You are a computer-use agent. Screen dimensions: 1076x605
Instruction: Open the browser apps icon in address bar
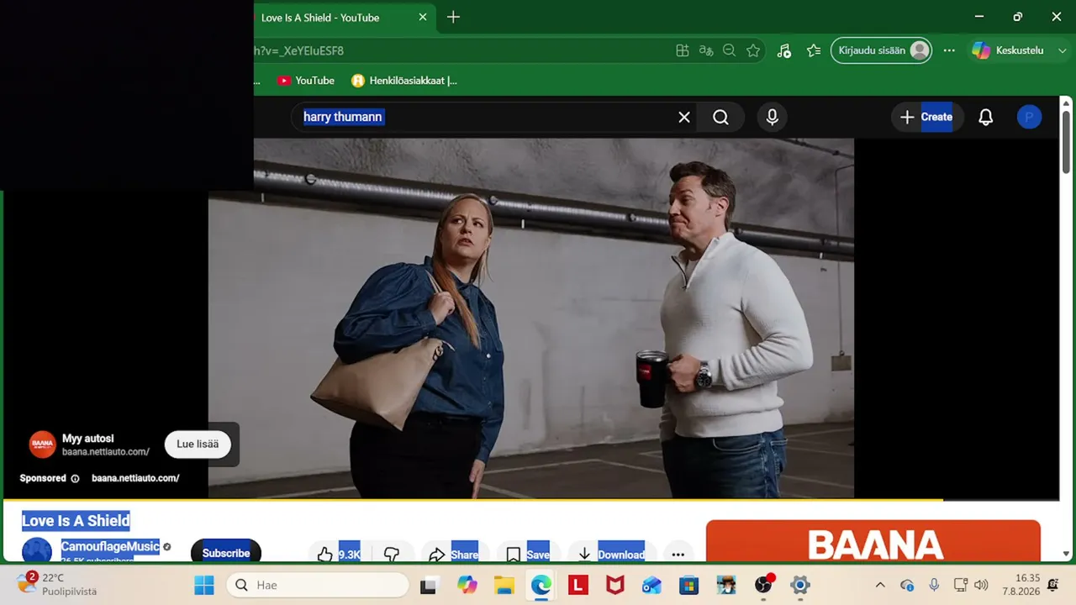tap(683, 50)
